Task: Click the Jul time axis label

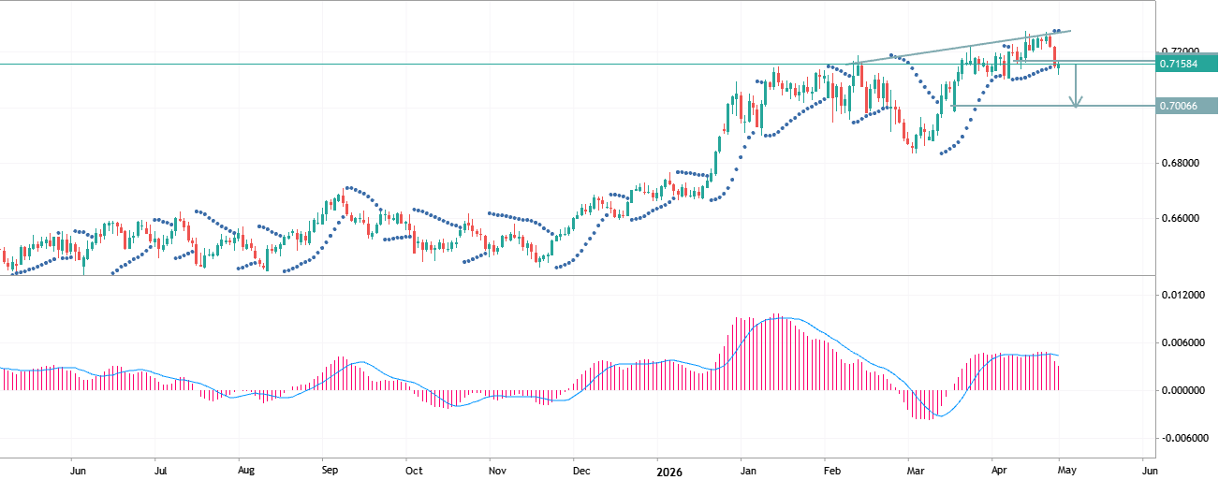Action: 160,472
